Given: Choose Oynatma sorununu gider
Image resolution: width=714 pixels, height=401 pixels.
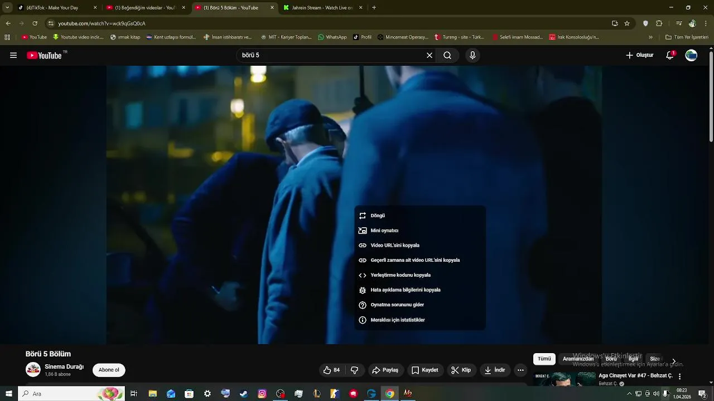Looking at the screenshot, I should pyautogui.click(x=420, y=305).
